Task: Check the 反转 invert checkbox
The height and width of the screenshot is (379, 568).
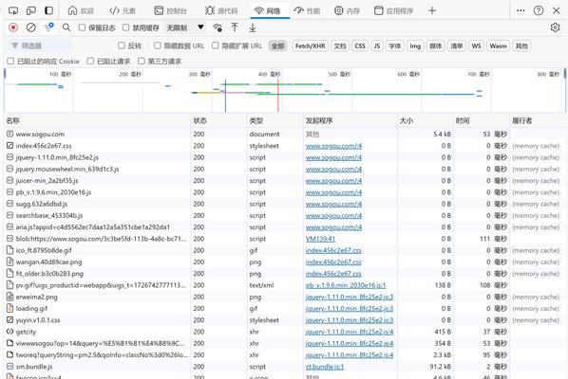Action: (122, 45)
